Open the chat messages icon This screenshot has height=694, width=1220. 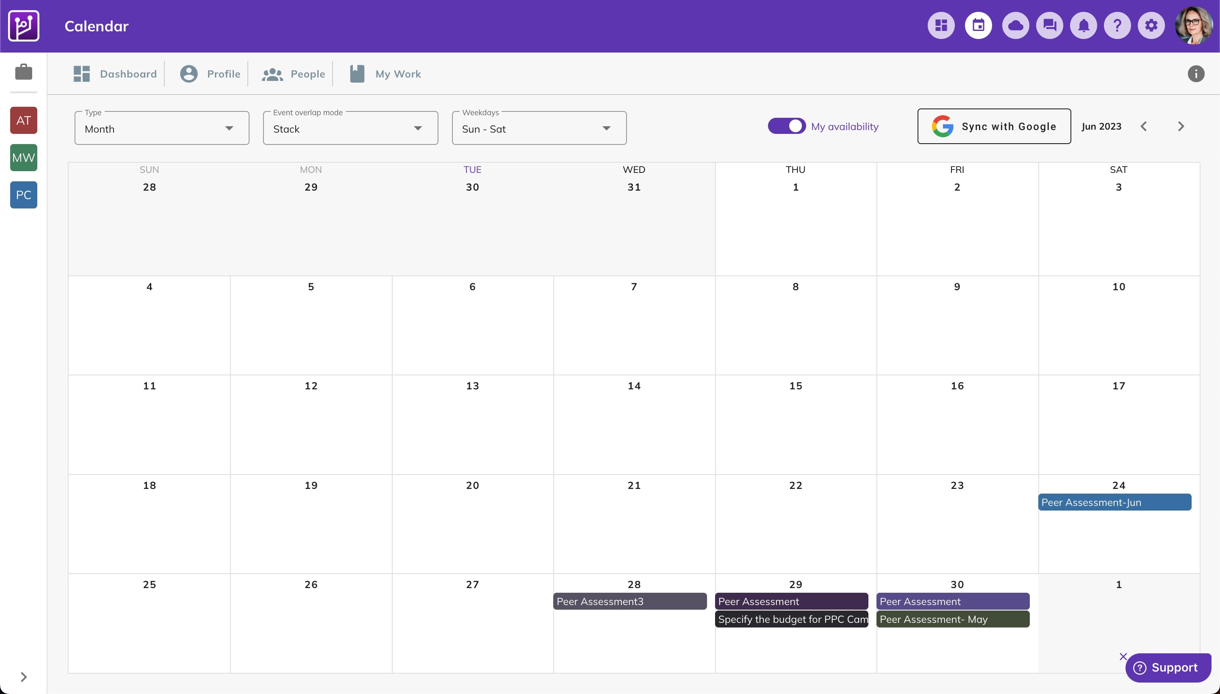(x=1049, y=26)
